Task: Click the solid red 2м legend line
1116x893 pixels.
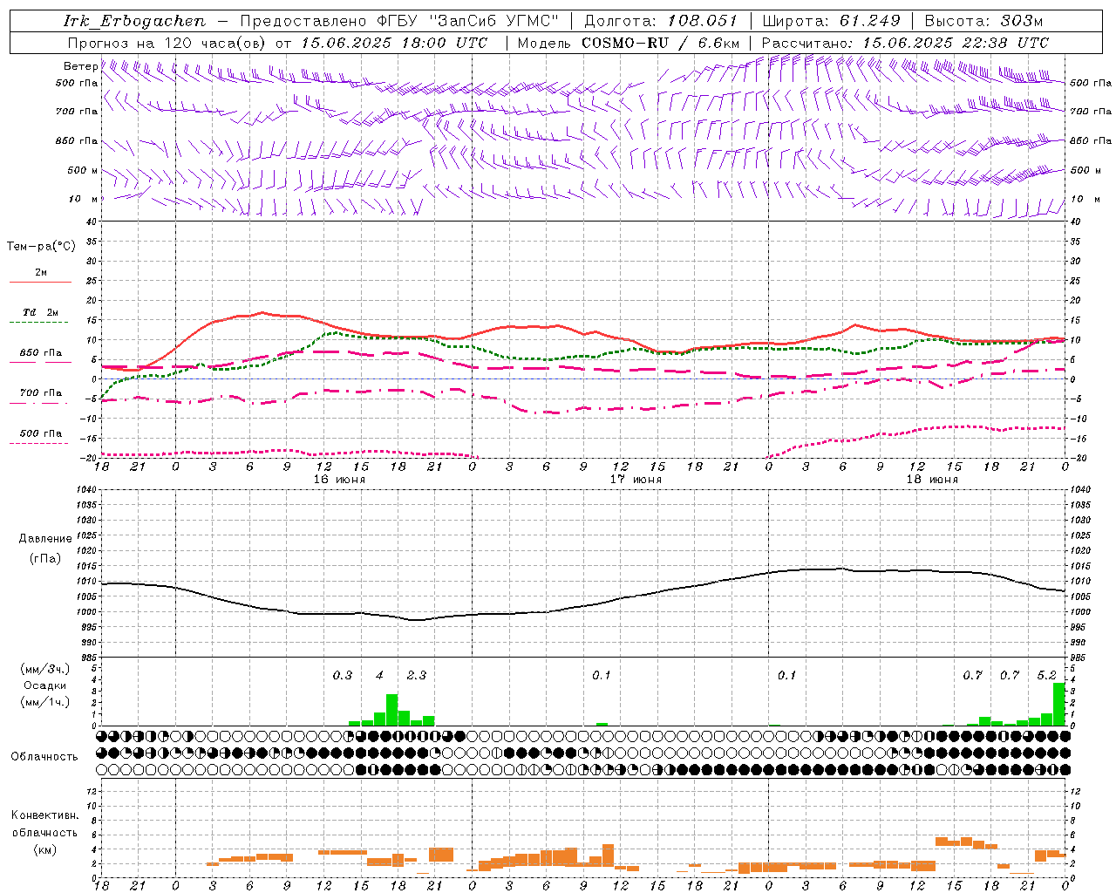Action: coord(40,282)
